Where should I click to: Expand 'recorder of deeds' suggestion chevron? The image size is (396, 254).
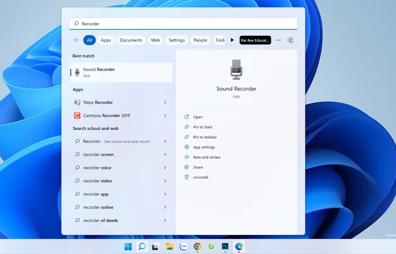pyautogui.click(x=165, y=221)
